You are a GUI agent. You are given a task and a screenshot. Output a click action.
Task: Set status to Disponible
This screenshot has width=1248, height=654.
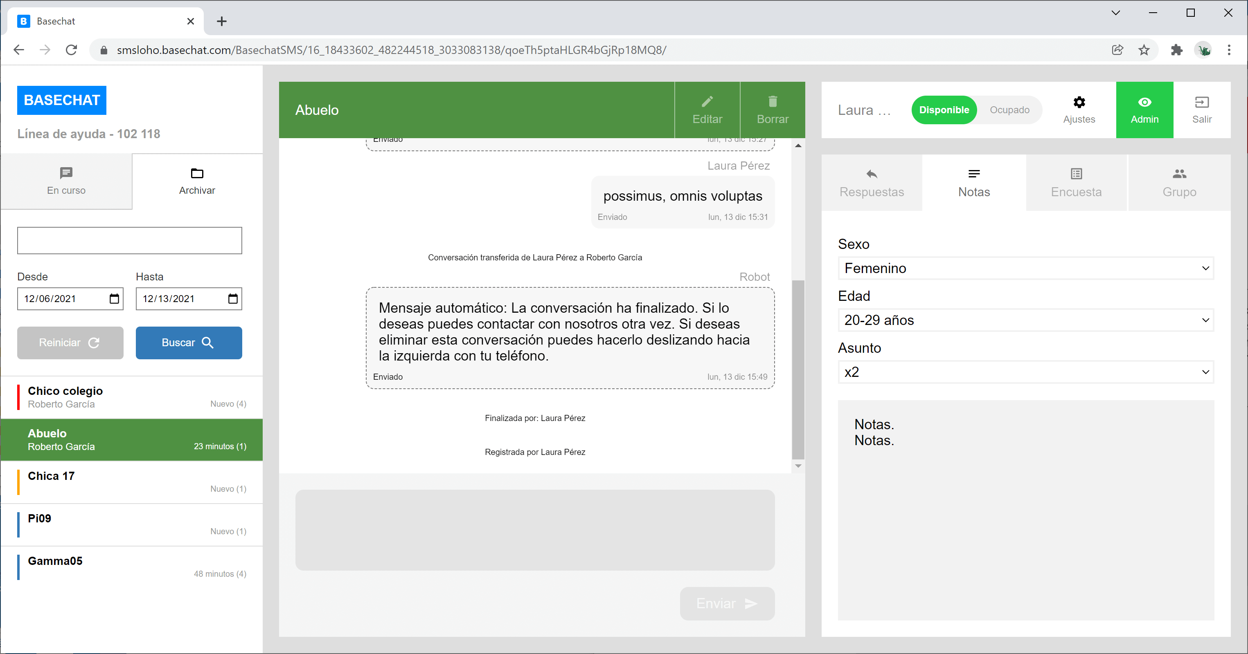(943, 110)
